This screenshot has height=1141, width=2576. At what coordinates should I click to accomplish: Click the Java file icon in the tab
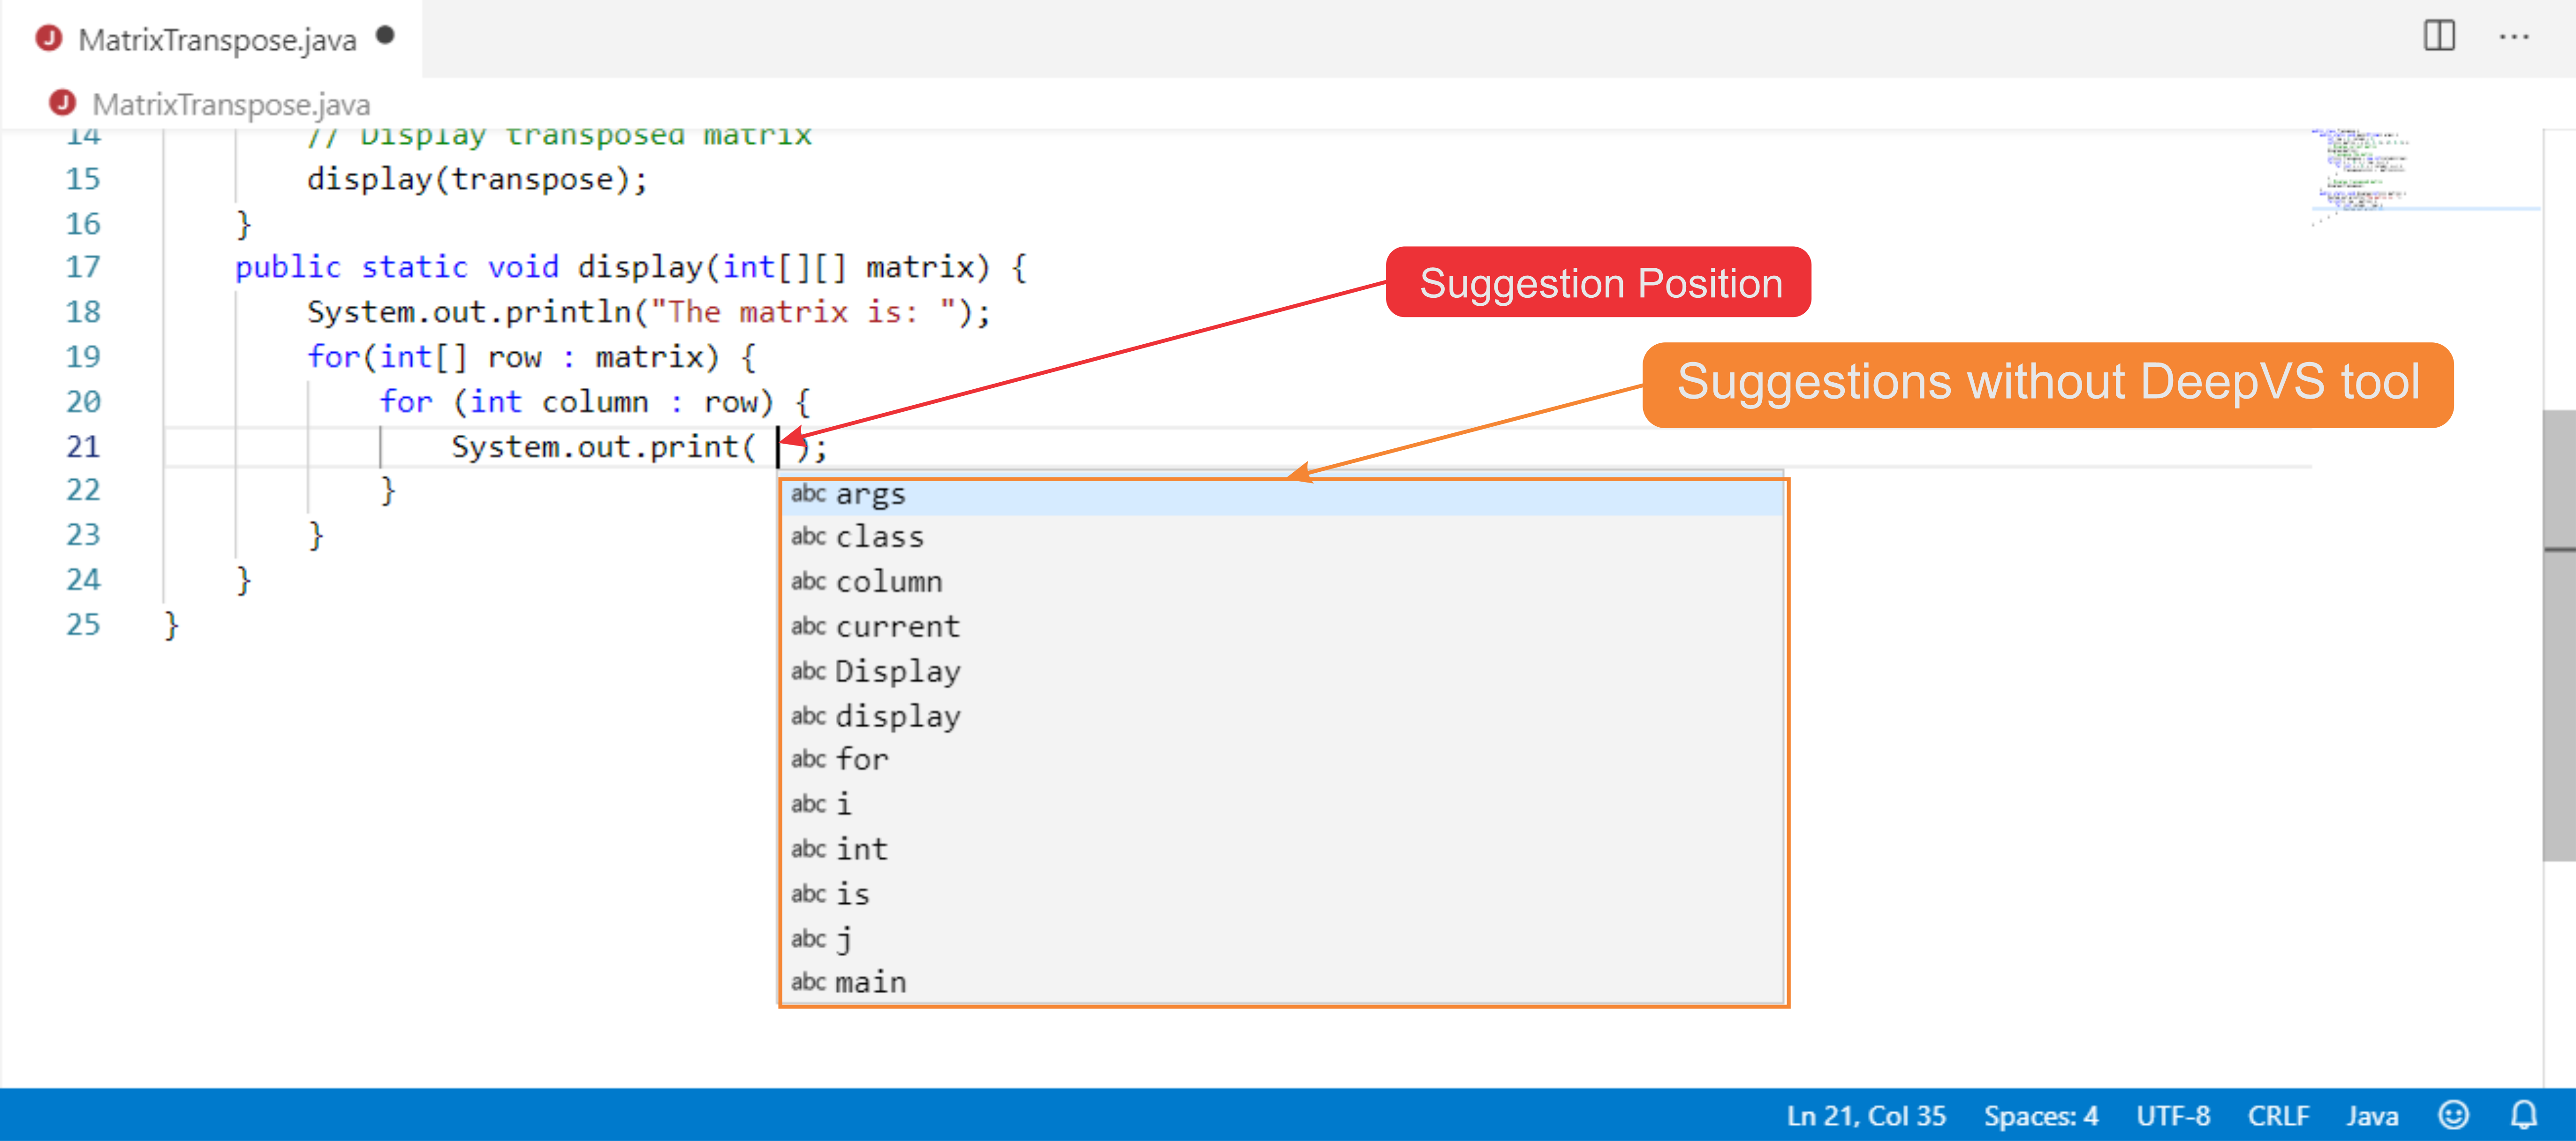click(x=48, y=38)
